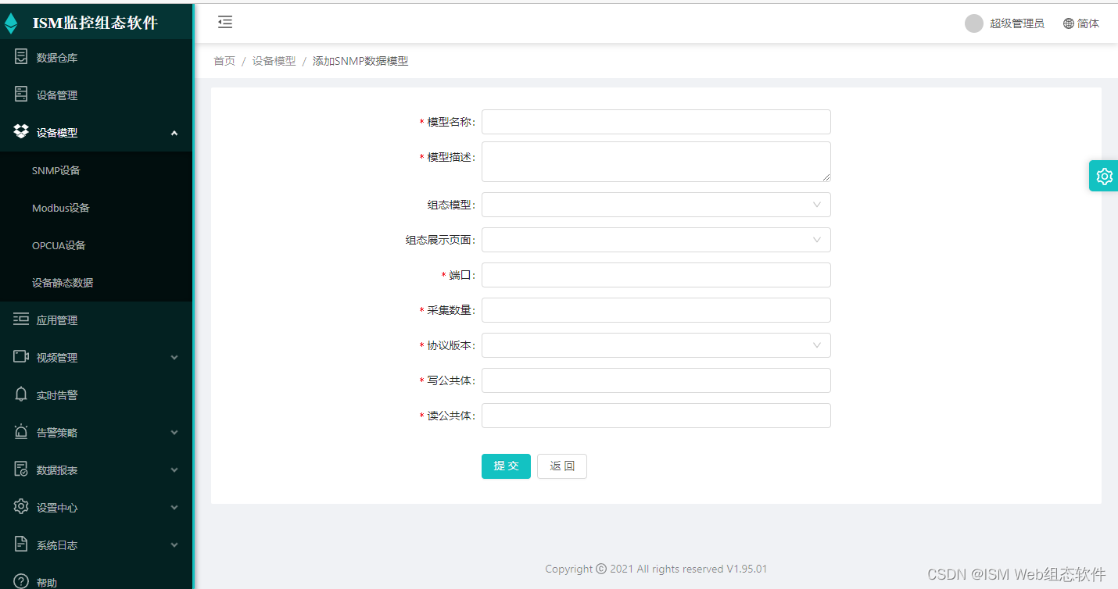Open the SNMP设备 submenu item
Viewport: 1118px width, 589px height.
pyautogui.click(x=96, y=170)
